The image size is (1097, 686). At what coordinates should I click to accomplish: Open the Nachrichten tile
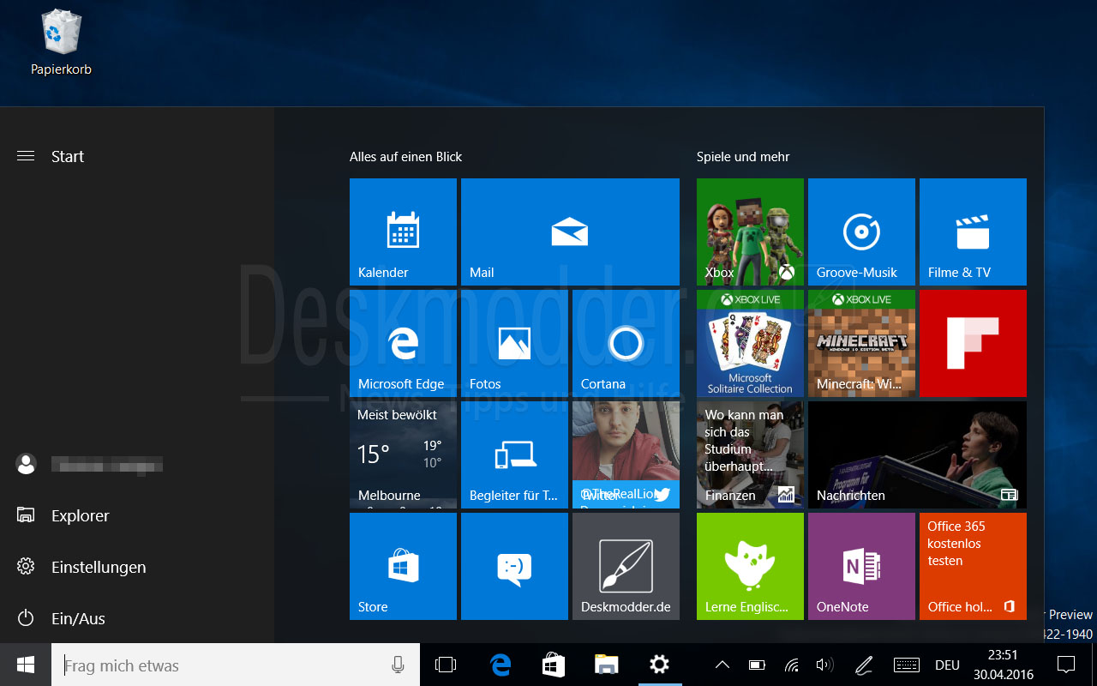coord(917,454)
